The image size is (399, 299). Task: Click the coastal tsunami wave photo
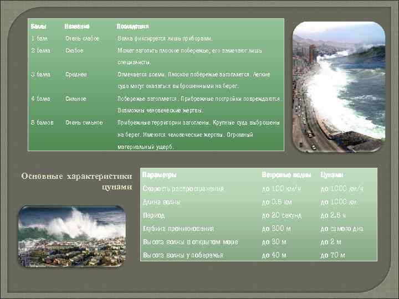click(339, 87)
